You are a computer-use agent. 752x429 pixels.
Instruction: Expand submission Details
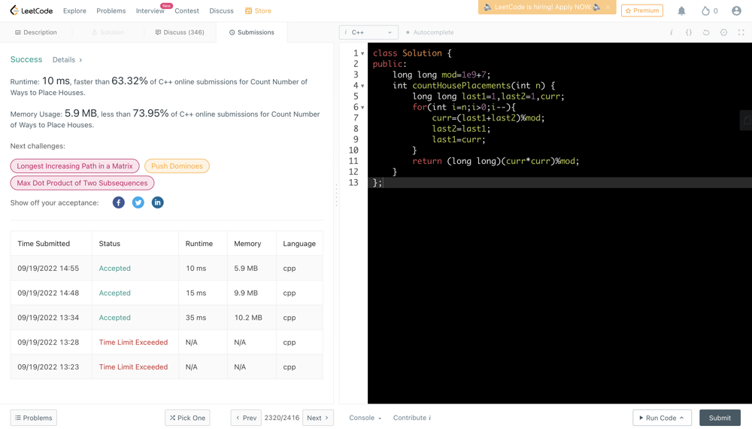[67, 59]
